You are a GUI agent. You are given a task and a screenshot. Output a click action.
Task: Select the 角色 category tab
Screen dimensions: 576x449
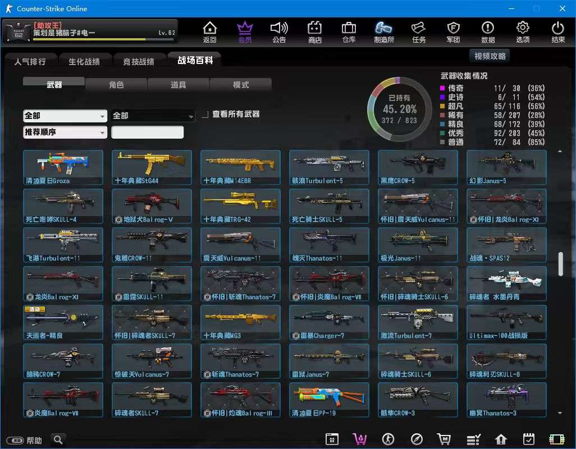coord(116,84)
